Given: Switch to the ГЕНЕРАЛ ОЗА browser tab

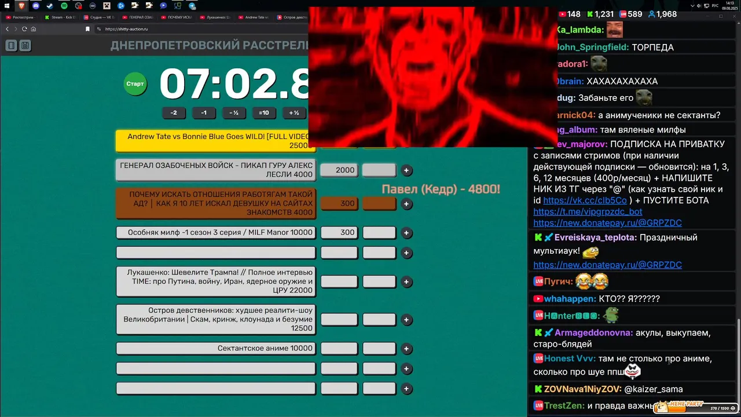Looking at the screenshot, I should tap(138, 17).
